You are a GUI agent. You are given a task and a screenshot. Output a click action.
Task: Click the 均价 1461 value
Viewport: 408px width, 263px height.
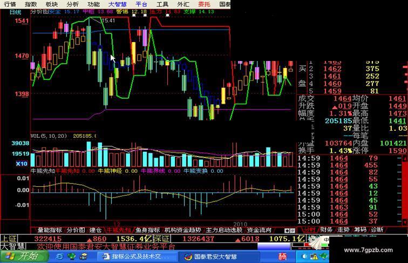pyautogui.click(x=397, y=99)
